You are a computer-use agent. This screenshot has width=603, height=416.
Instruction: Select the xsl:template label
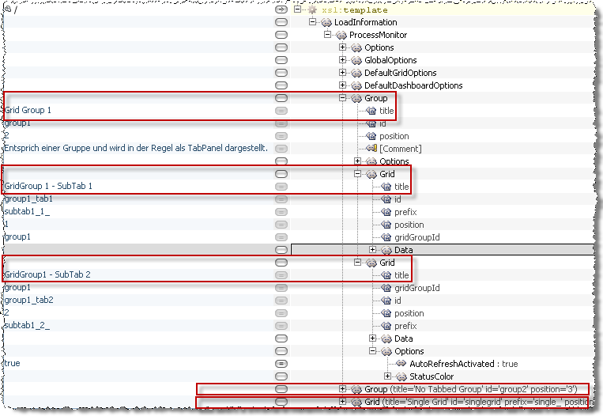355,10
